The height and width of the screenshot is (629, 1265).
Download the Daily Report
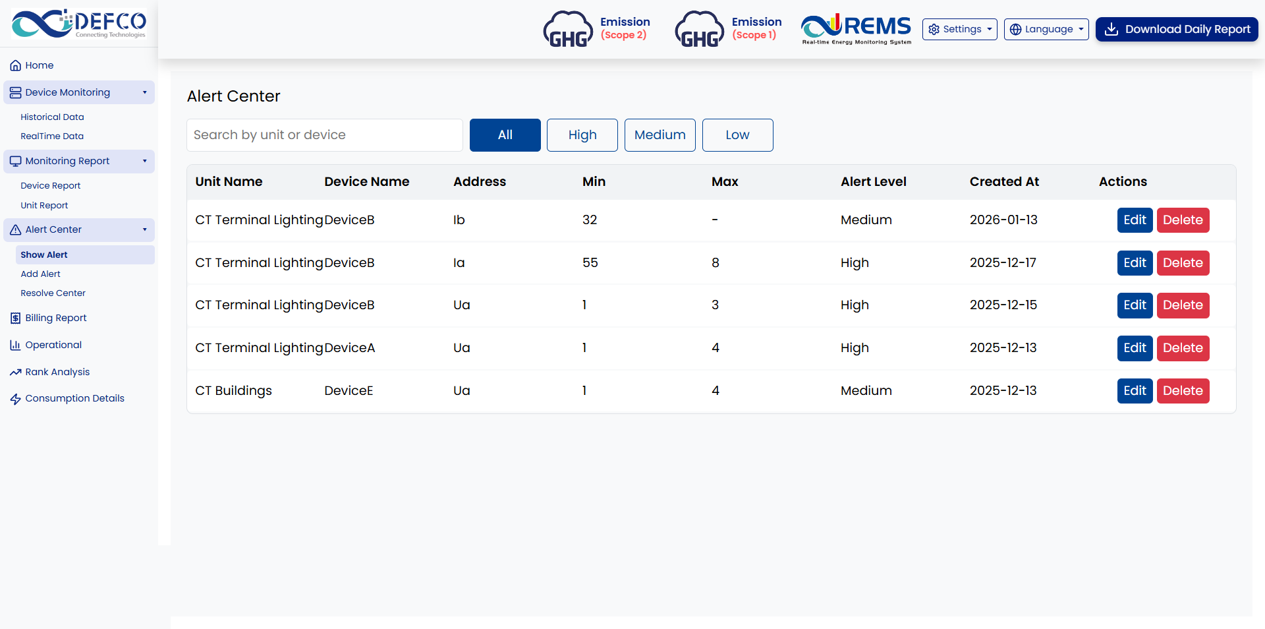1177,29
